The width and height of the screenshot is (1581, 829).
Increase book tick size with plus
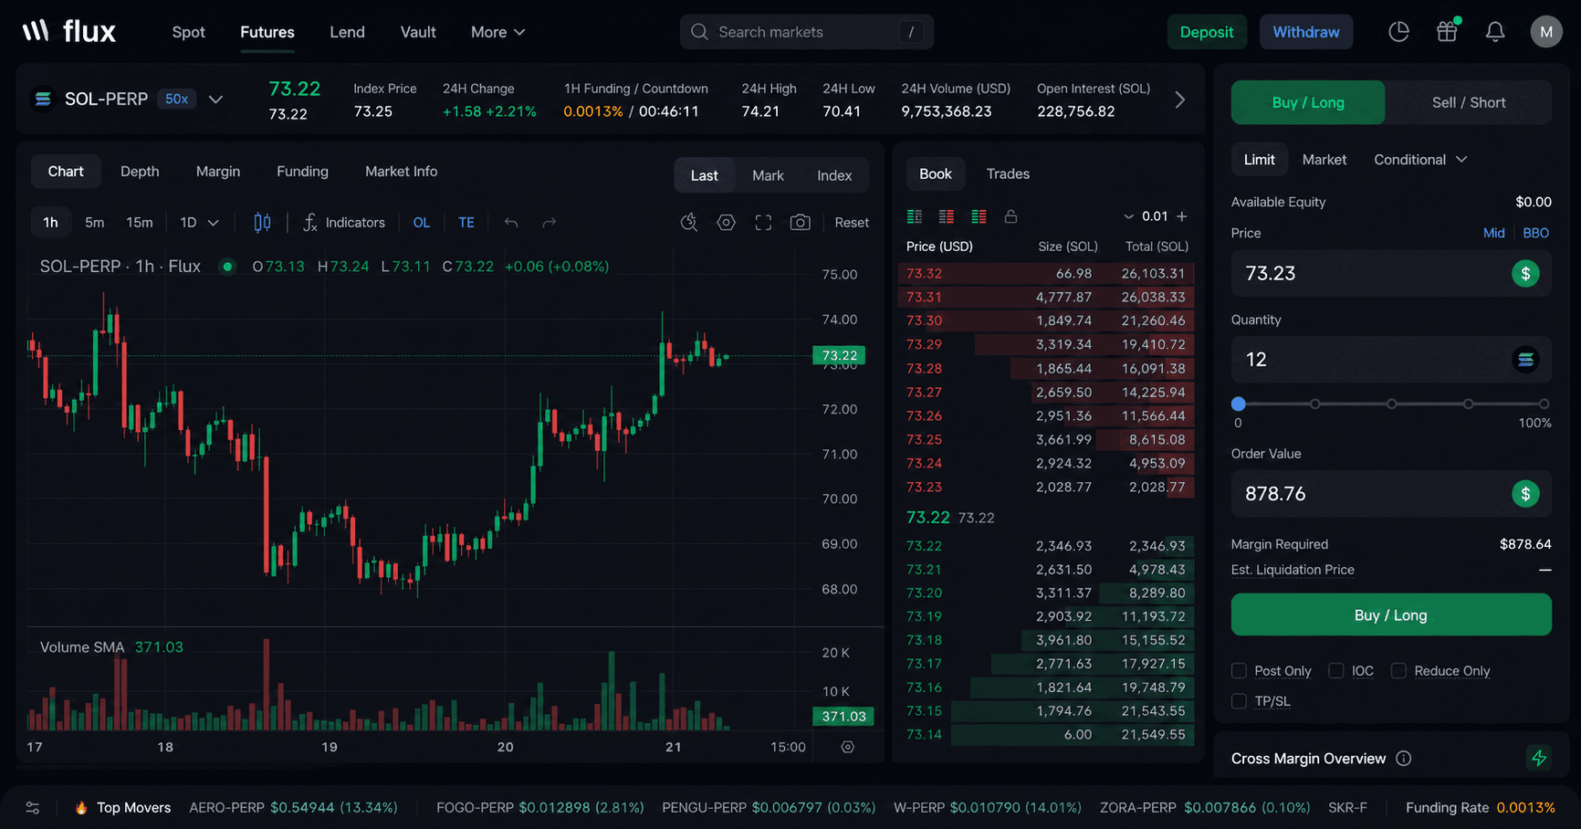(x=1182, y=216)
